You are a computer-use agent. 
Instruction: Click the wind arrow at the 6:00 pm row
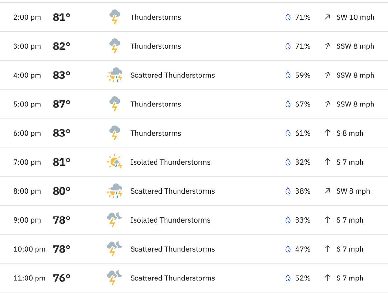pos(328,133)
